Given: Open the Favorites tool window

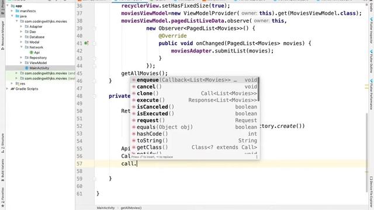Looking at the screenshot, I should tap(2, 197).
